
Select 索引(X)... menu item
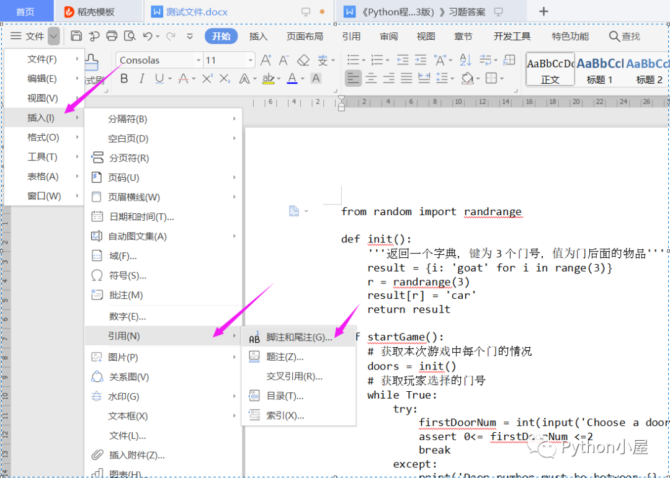click(298, 415)
